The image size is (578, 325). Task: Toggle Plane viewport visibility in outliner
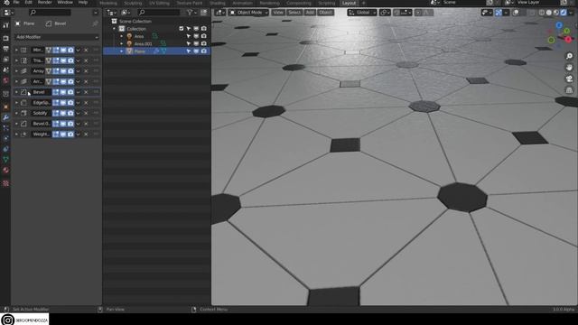click(196, 51)
